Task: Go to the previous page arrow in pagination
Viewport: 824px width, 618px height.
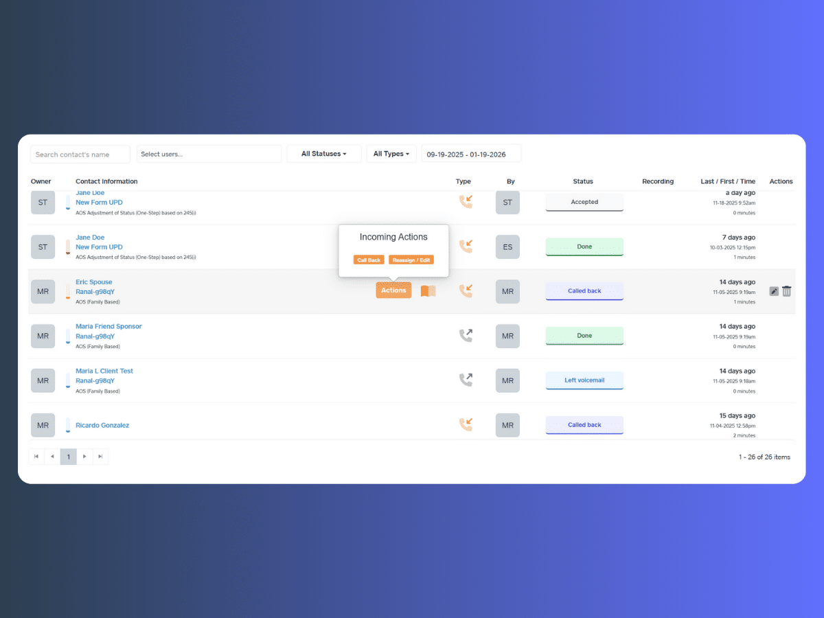Action: pyautogui.click(x=52, y=457)
